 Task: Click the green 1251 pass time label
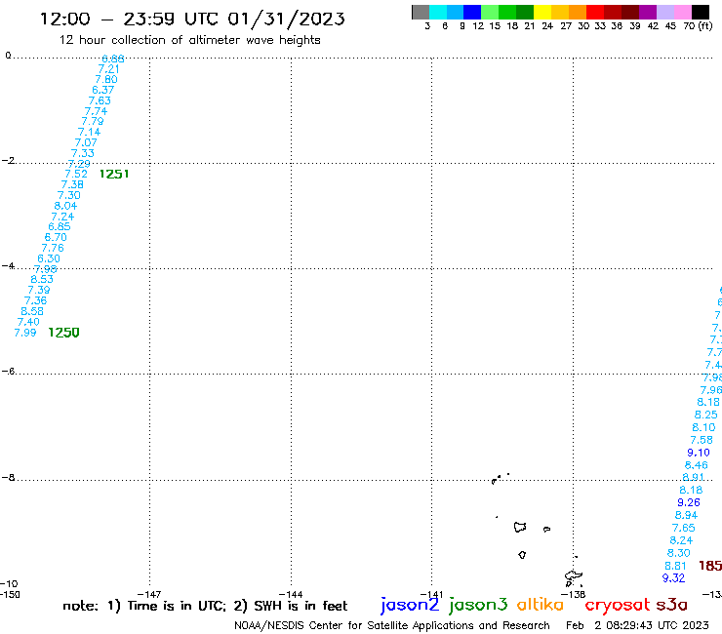pyautogui.click(x=114, y=174)
